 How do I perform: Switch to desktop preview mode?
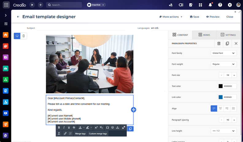[x=17, y=36]
